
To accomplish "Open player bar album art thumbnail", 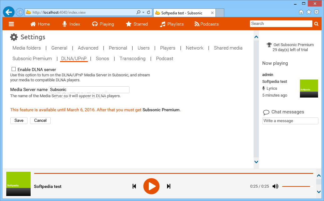I will pyautogui.click(x=18, y=184).
